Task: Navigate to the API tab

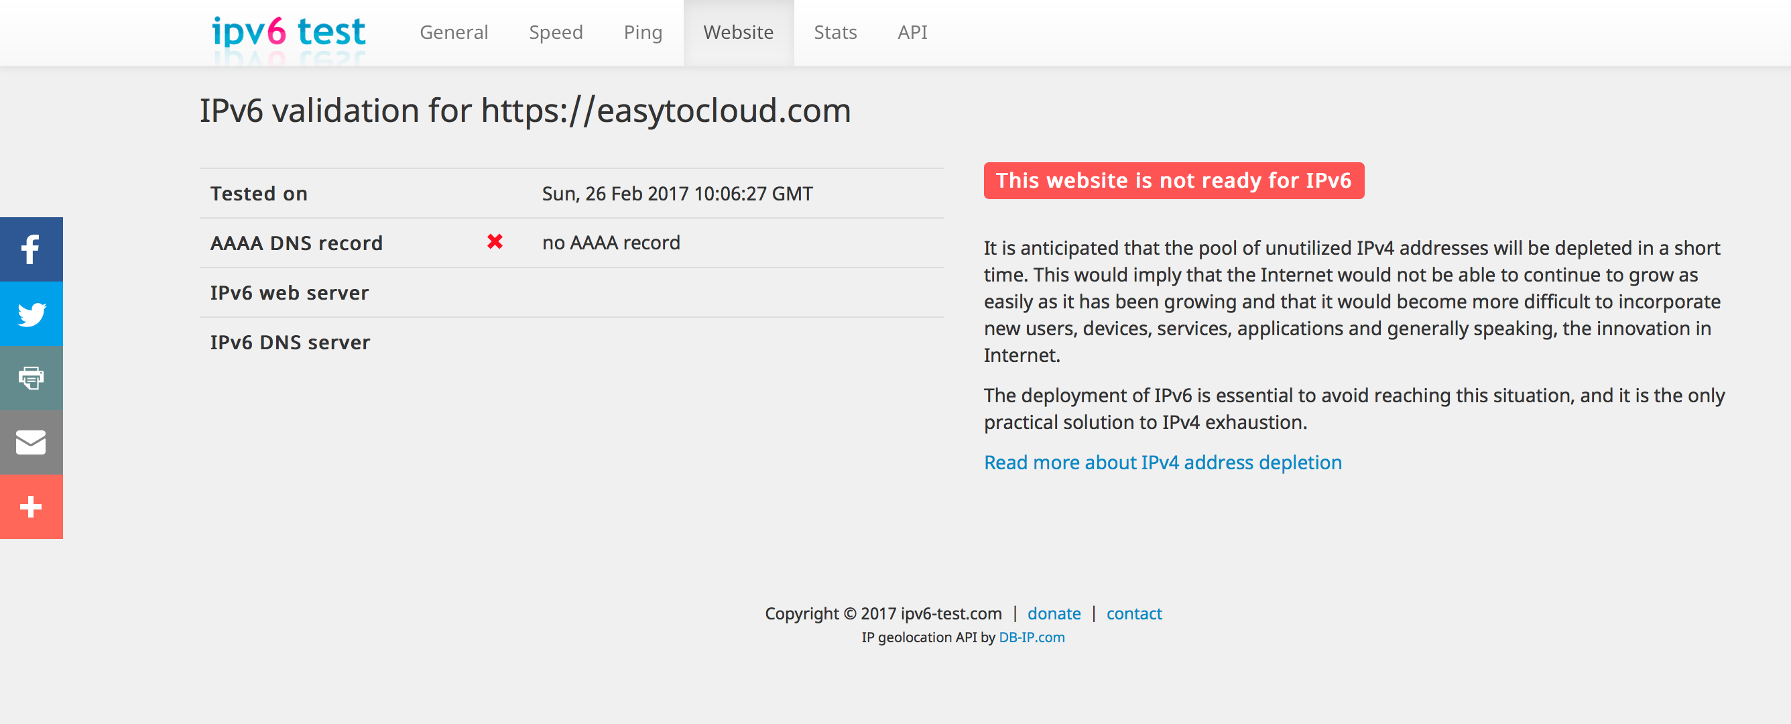Action: tap(912, 33)
